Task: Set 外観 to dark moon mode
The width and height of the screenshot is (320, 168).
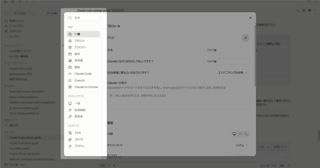Action: point(246,134)
